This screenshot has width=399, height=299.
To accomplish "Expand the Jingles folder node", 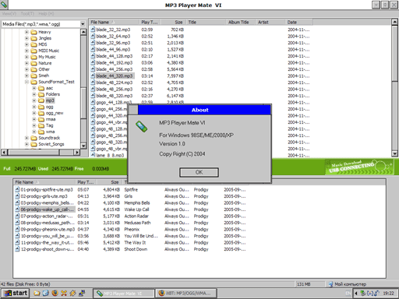I will tap(26, 38).
